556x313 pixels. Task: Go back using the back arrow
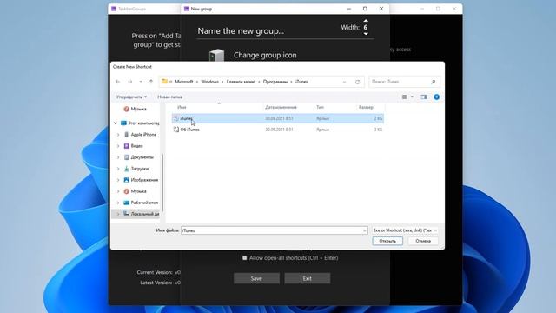point(118,82)
